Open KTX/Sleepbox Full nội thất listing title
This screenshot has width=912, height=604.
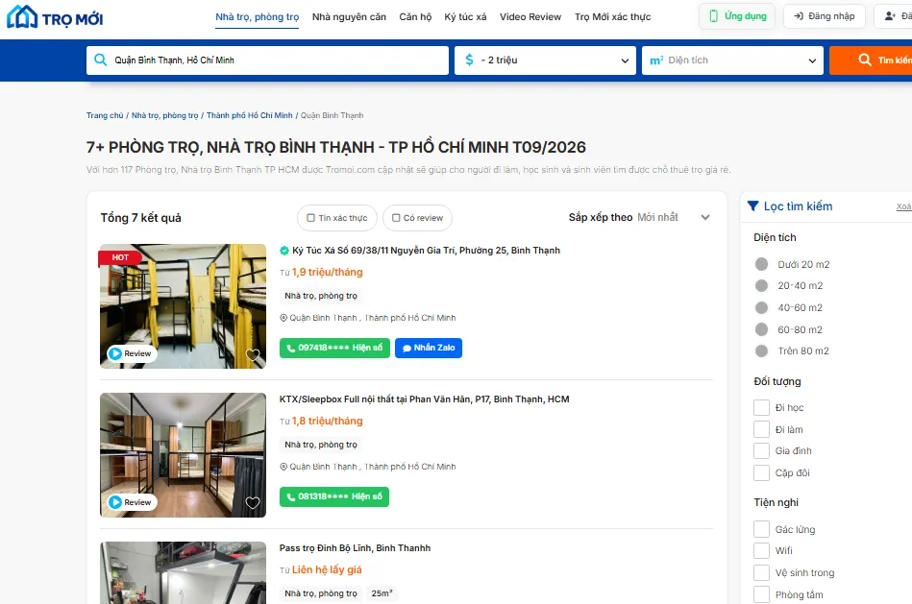point(424,399)
